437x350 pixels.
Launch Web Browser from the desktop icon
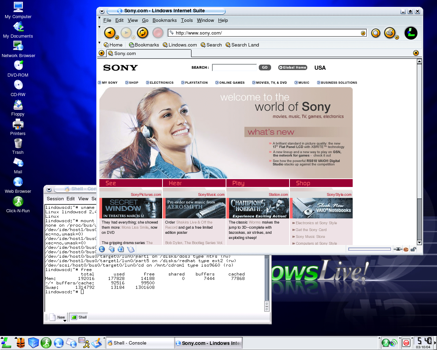pyautogui.click(x=18, y=185)
